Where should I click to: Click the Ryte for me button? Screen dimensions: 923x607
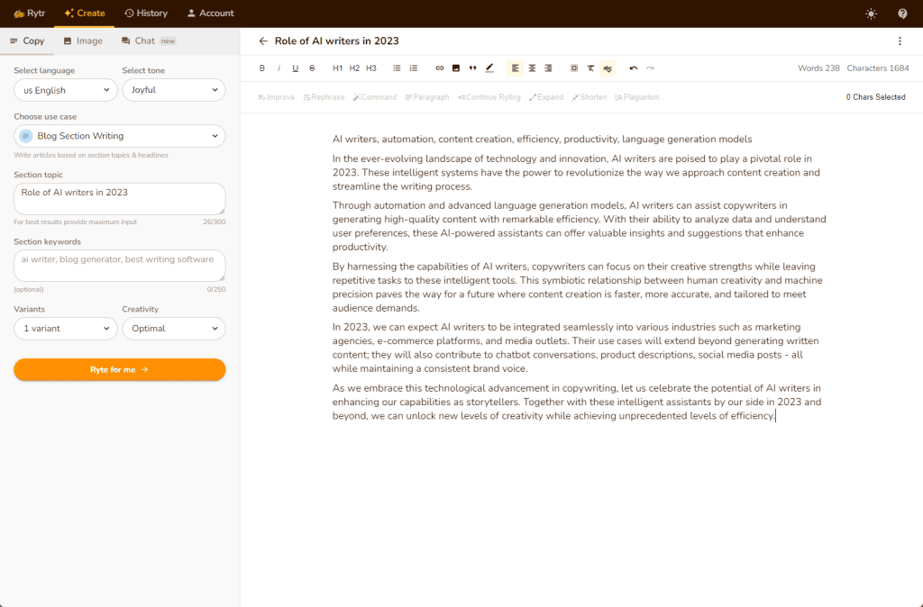click(x=120, y=369)
